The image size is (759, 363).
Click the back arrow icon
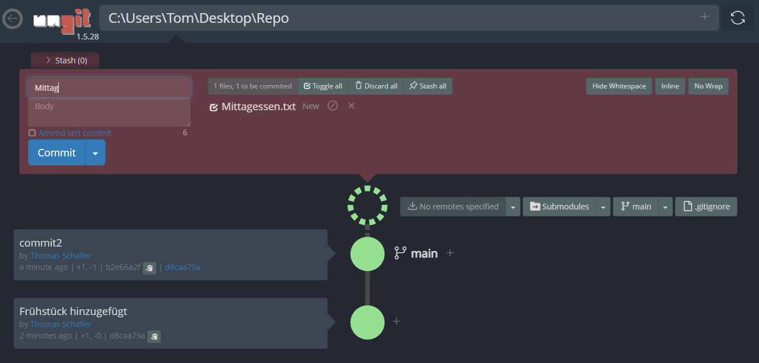click(x=13, y=19)
